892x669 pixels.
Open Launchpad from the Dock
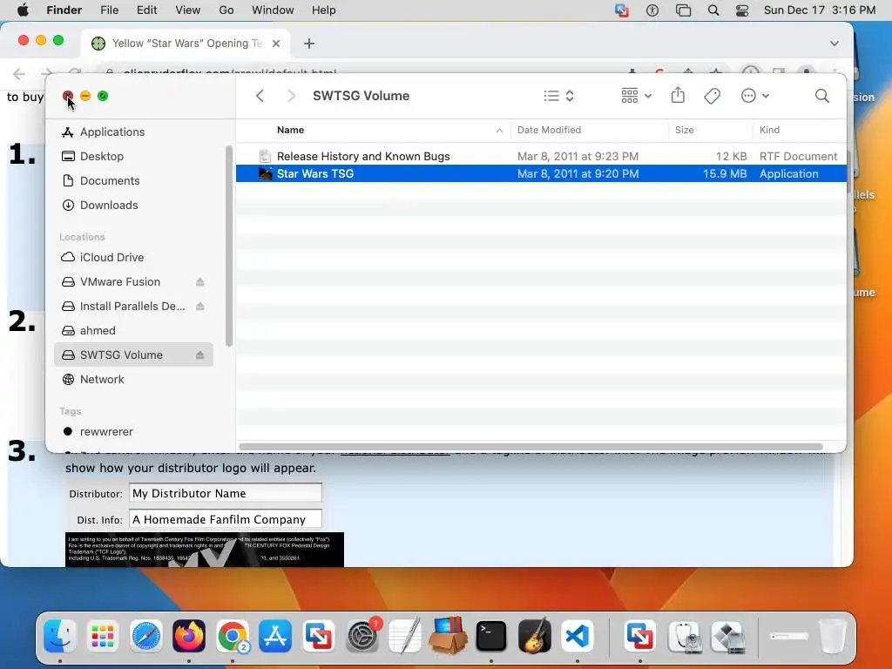pyautogui.click(x=103, y=635)
